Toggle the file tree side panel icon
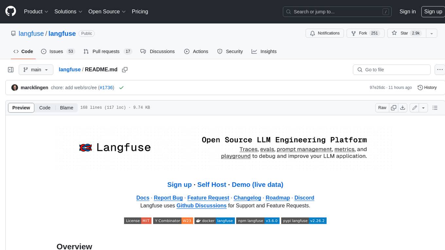 (11, 70)
